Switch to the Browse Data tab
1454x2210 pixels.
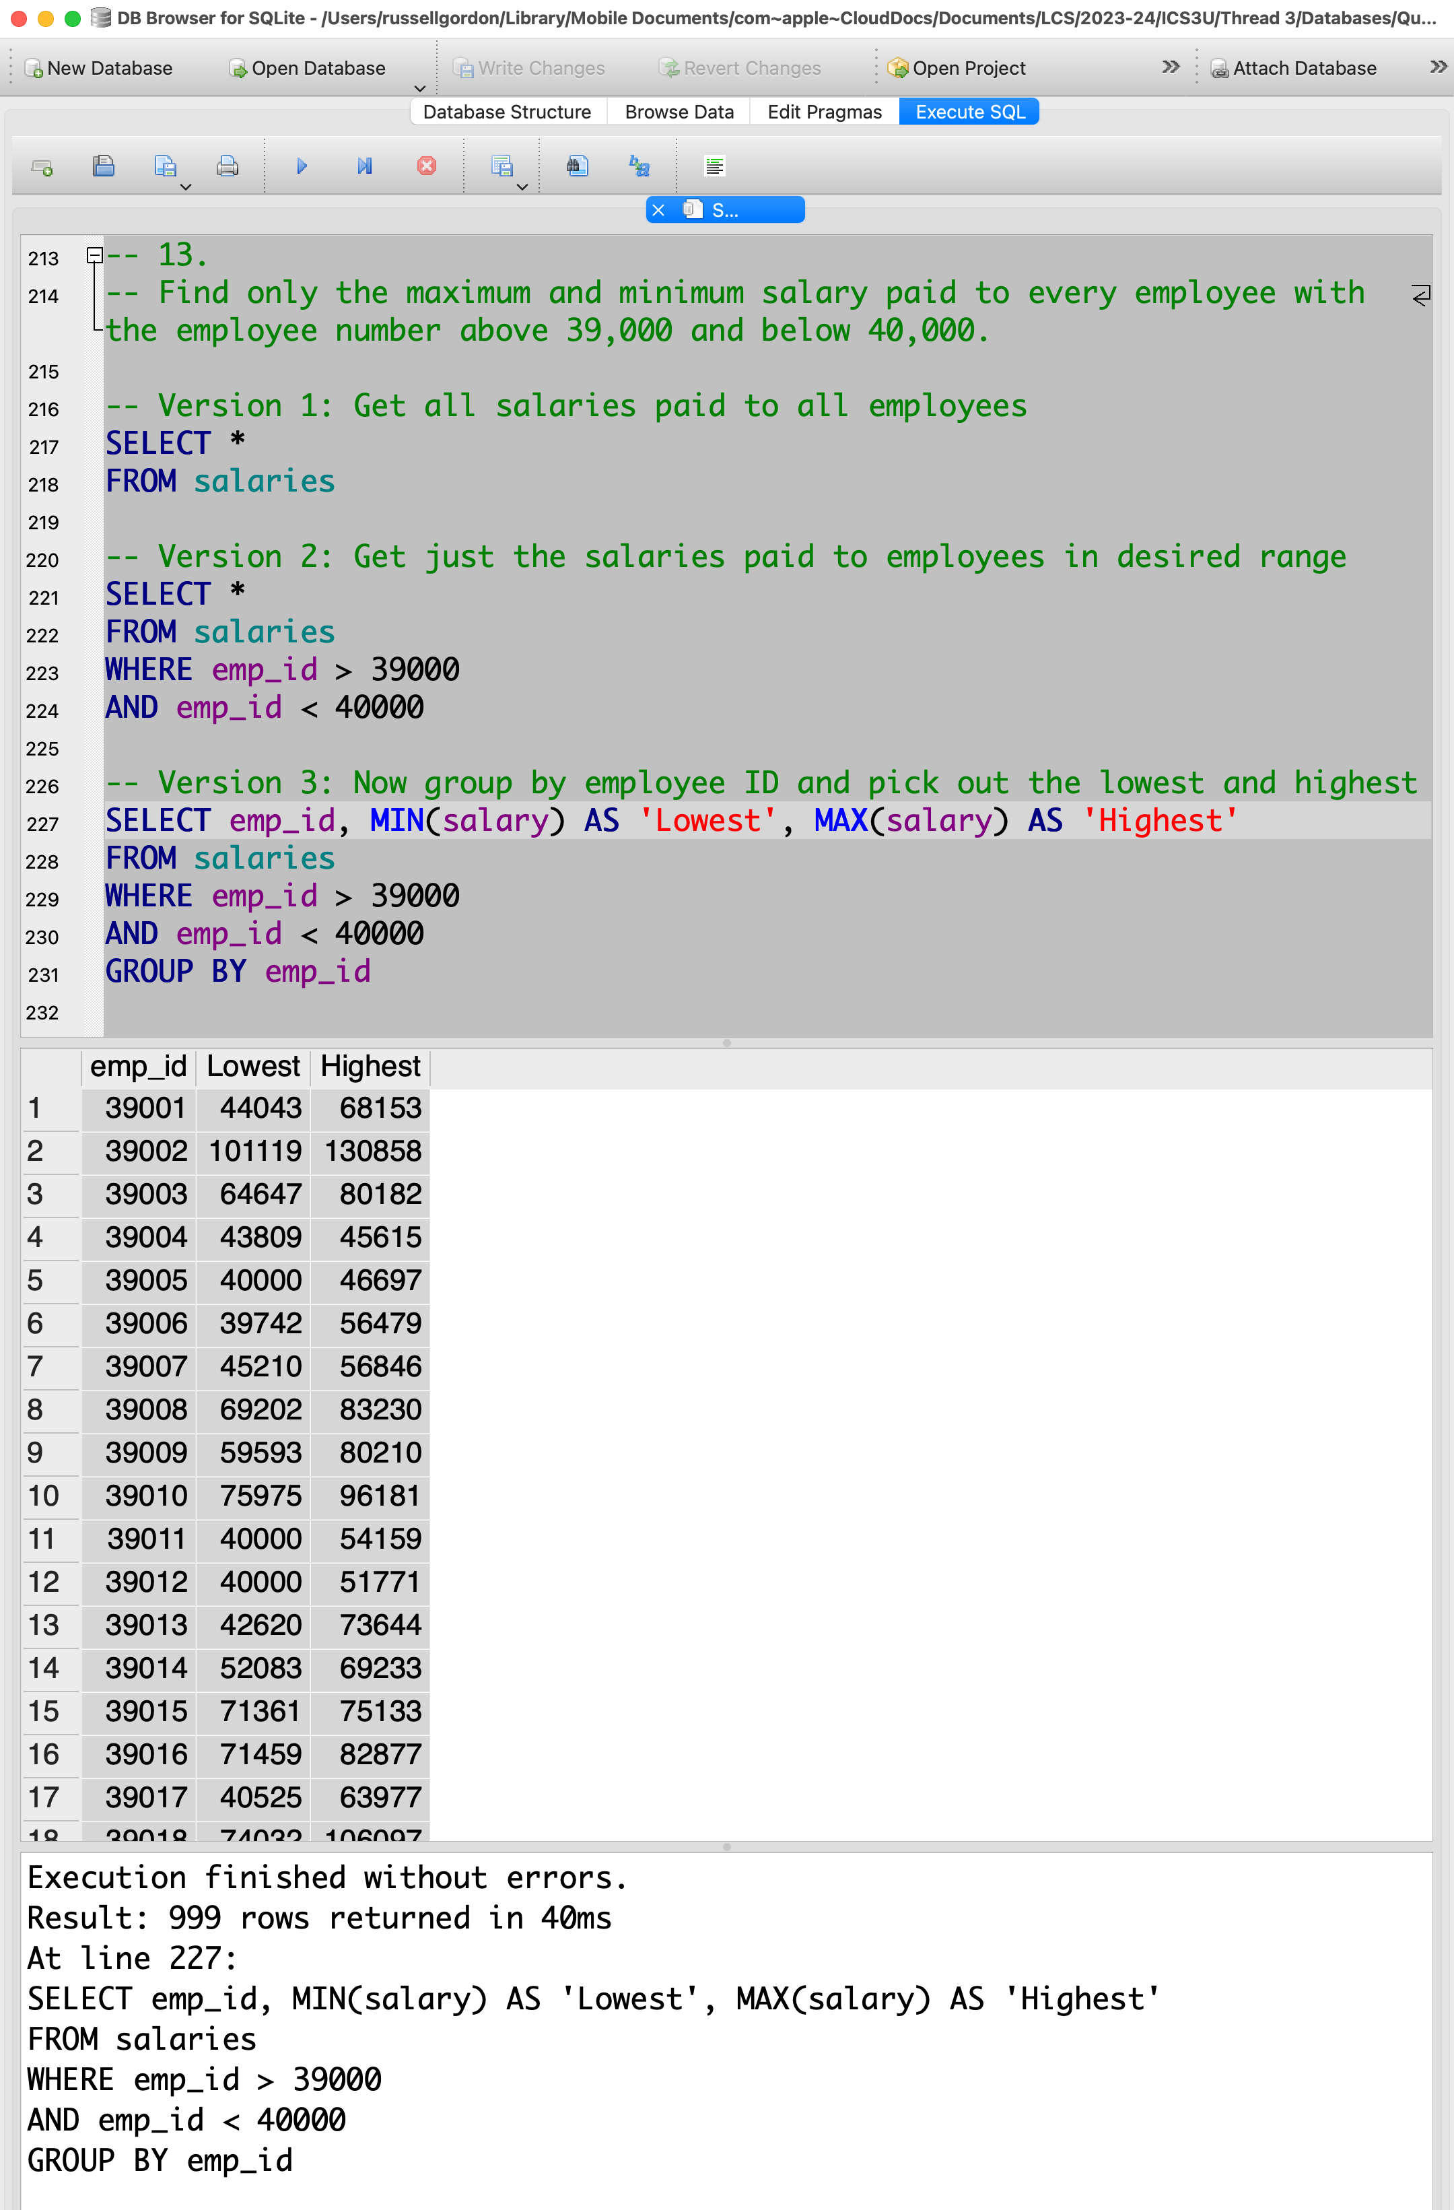(x=679, y=111)
